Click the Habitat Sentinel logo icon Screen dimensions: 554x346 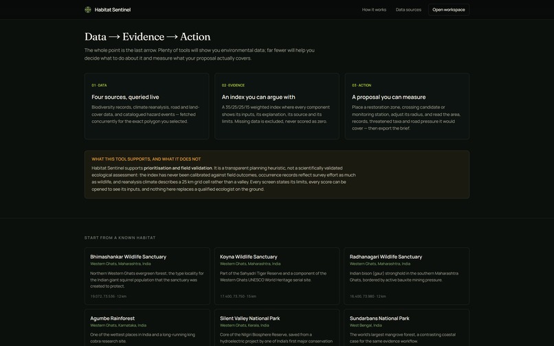(x=88, y=10)
